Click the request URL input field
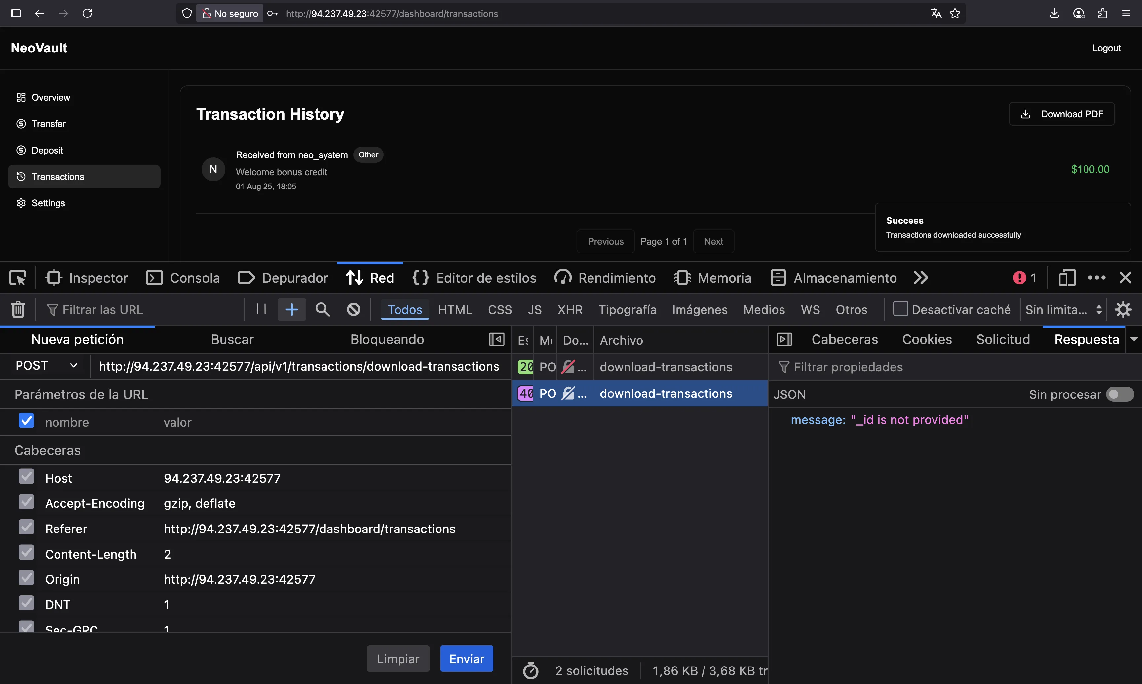The image size is (1142, 684). click(x=300, y=366)
